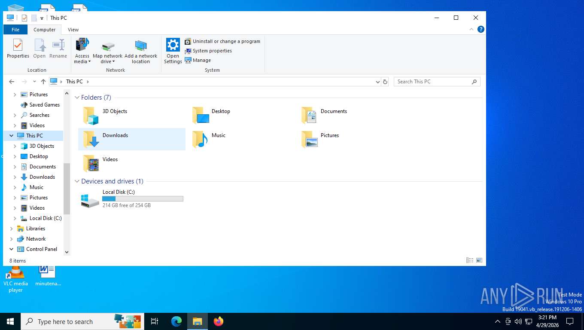Select the Pictures folder tile
The image size is (584, 330).
pos(350,139)
